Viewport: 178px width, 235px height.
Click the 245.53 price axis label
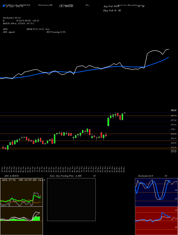tap(174, 143)
